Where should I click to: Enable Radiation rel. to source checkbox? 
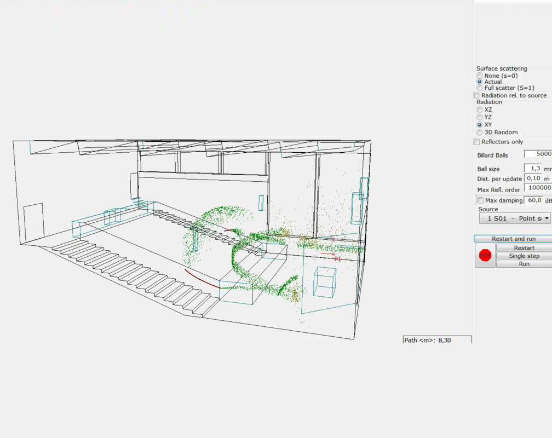pyautogui.click(x=476, y=95)
